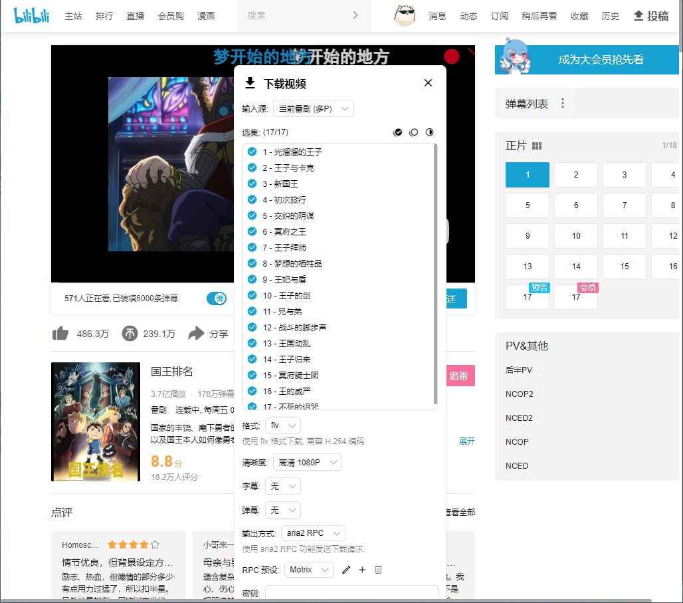Open the 清晰度 1080P dropdown
The image size is (683, 603).
307,462
